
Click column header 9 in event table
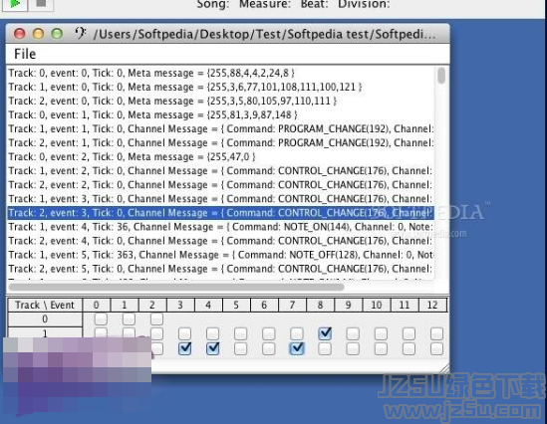[x=348, y=305]
